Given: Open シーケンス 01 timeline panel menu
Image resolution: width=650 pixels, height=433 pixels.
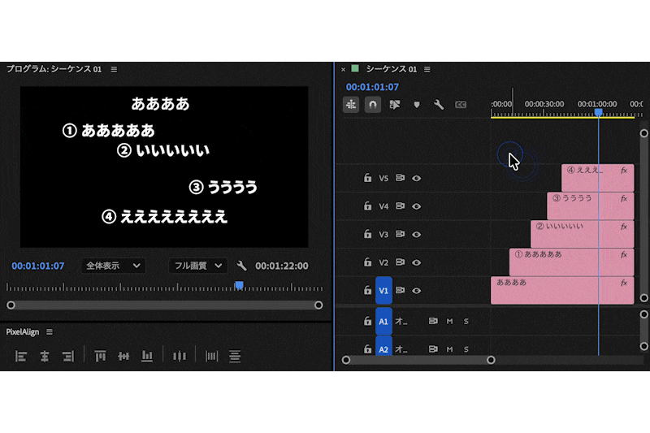Looking at the screenshot, I should point(427,69).
